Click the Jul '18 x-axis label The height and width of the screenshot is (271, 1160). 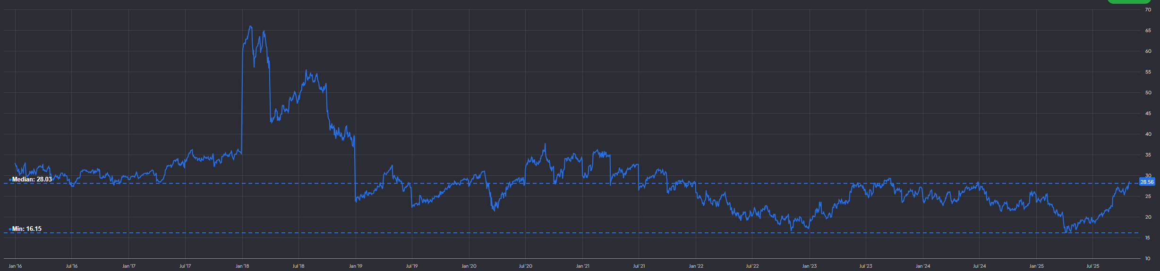(x=299, y=266)
